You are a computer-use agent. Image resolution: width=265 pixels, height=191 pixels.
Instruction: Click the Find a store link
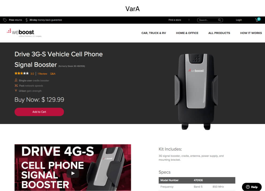coord(175,20)
